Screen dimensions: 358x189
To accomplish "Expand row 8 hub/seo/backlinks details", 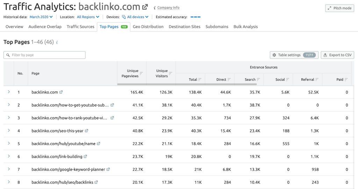I will tap(9, 182).
